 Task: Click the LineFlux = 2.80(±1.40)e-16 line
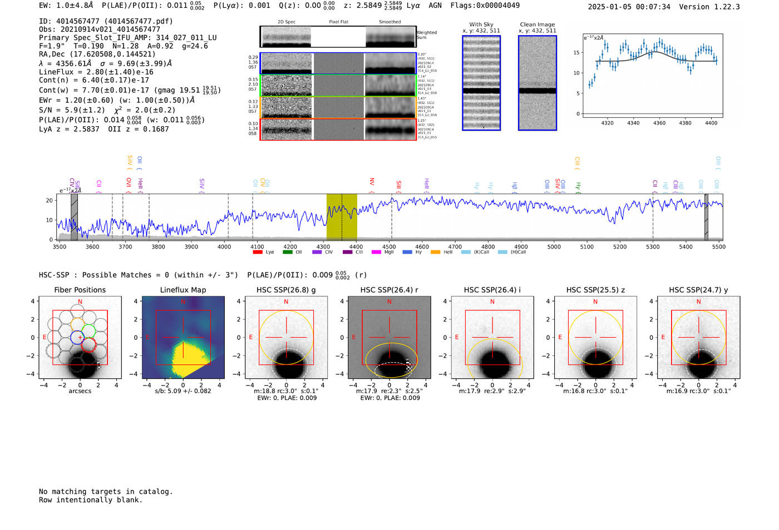[96, 72]
